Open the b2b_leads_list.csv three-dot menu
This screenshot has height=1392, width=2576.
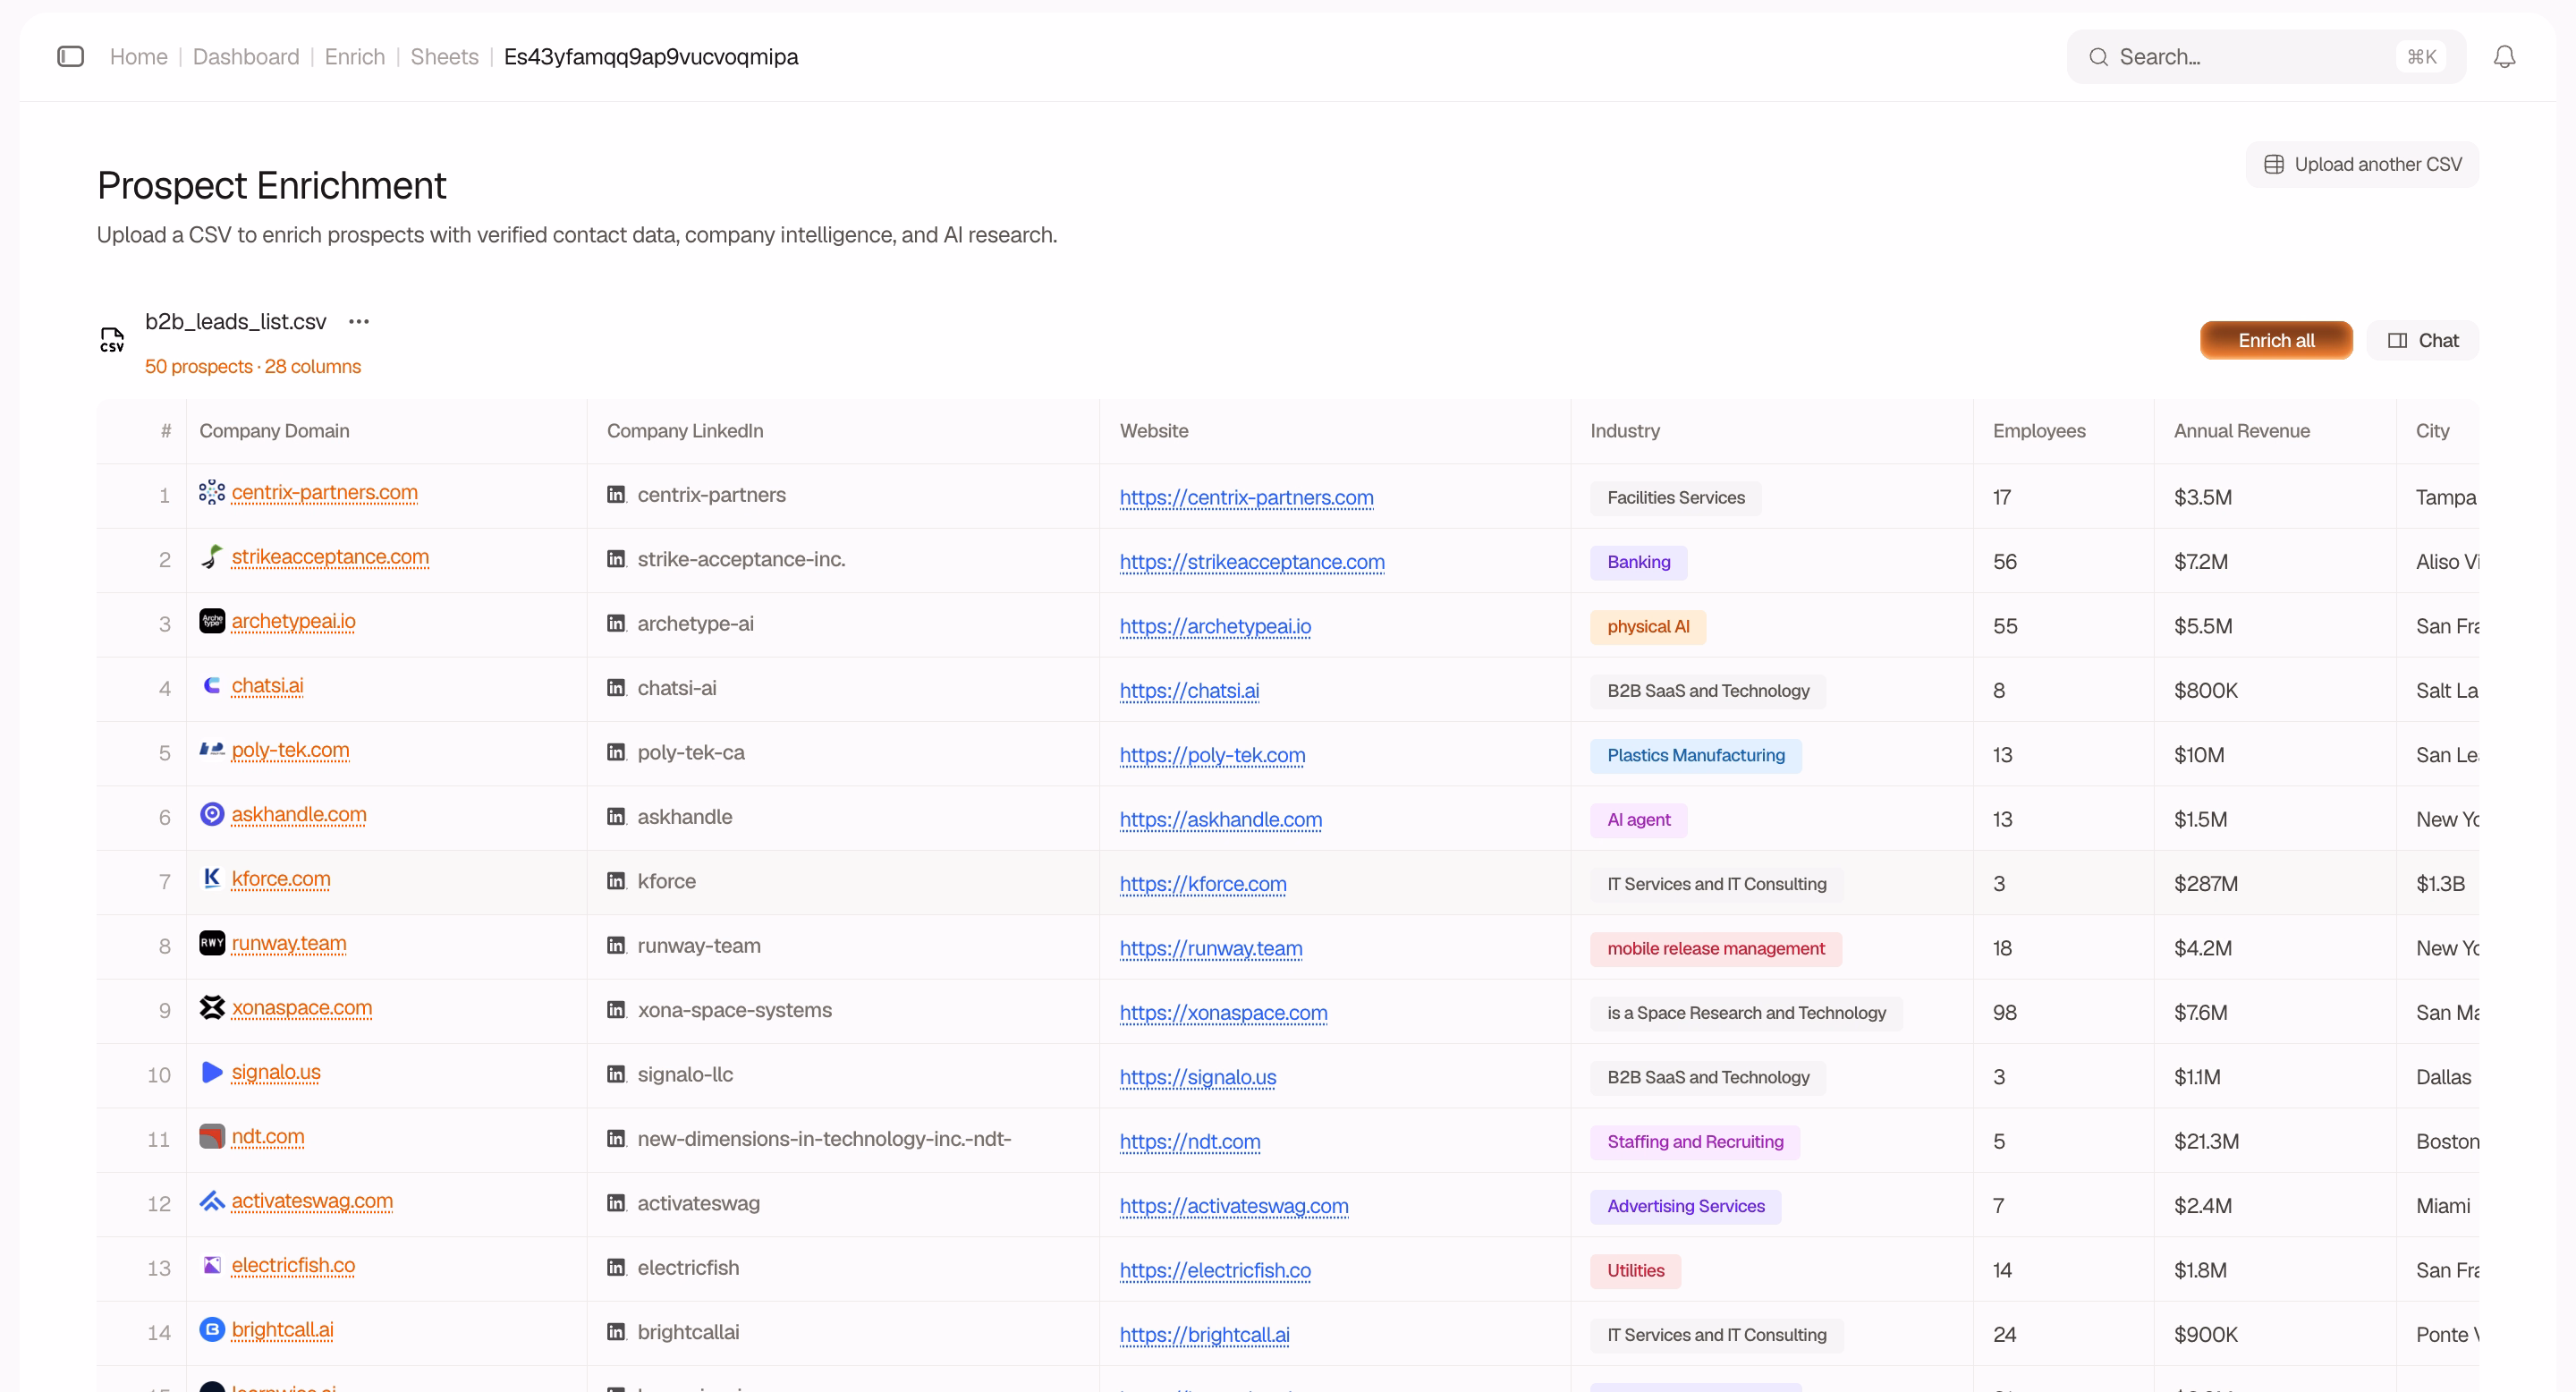click(x=359, y=321)
